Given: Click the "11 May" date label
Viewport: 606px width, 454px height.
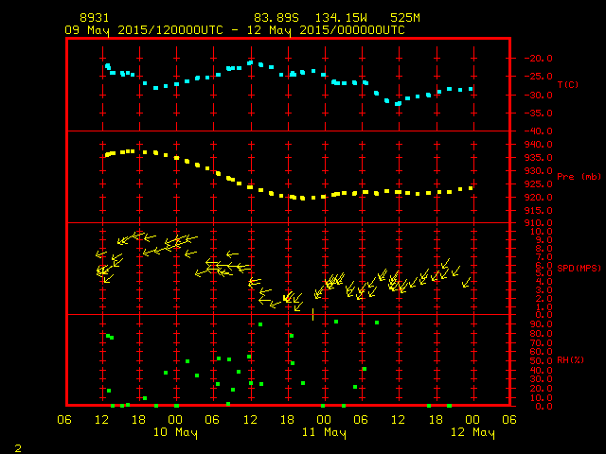Looking at the screenshot, I should pos(324,432).
